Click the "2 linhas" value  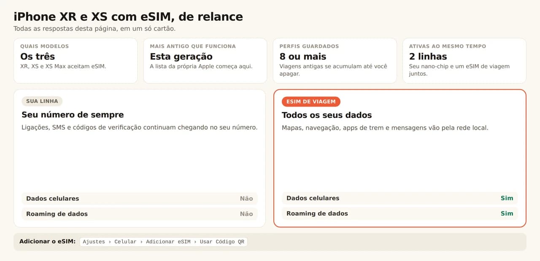(428, 56)
